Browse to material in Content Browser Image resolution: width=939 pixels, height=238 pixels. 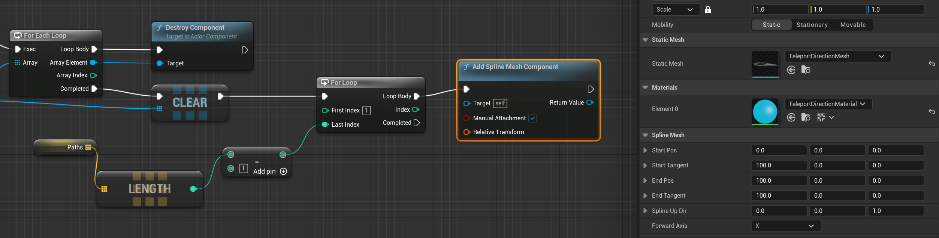[806, 117]
